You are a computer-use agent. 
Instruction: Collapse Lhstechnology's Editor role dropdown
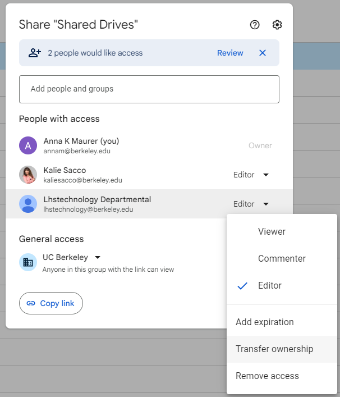coord(251,204)
